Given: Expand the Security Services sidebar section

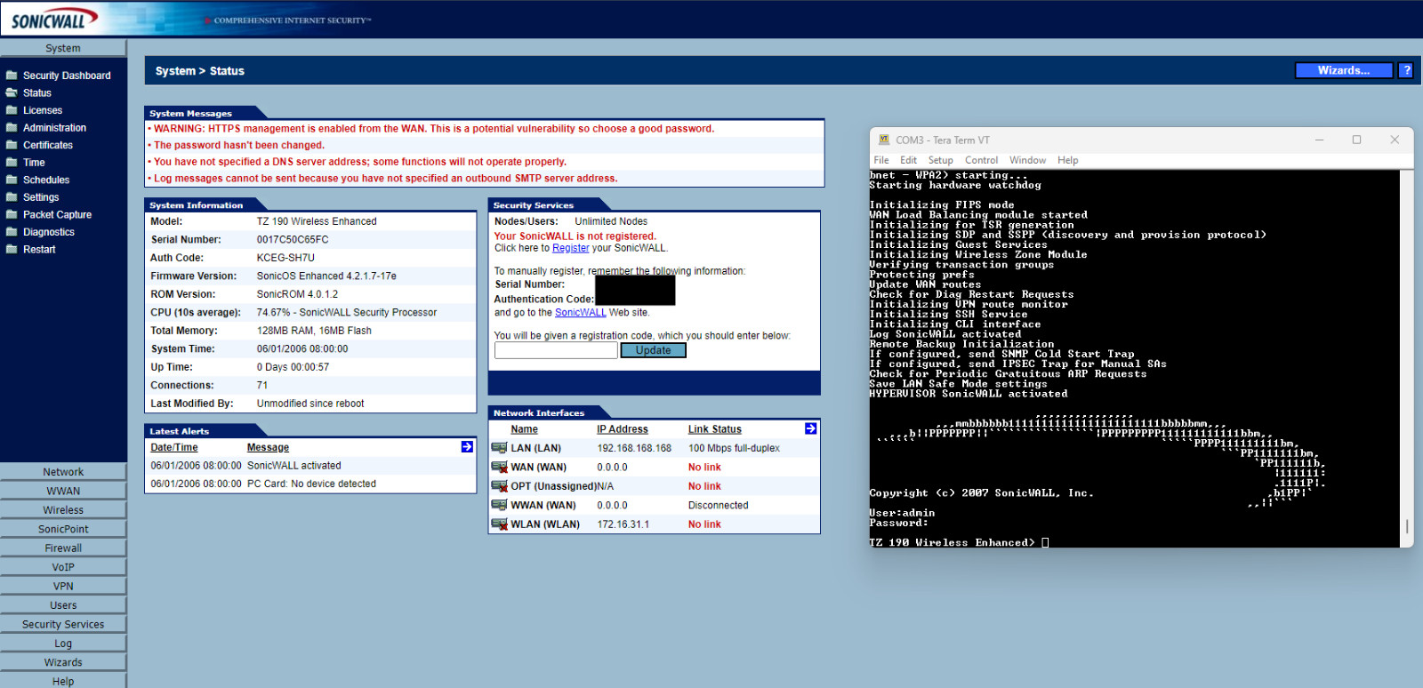Looking at the screenshot, I should pyautogui.click(x=63, y=625).
